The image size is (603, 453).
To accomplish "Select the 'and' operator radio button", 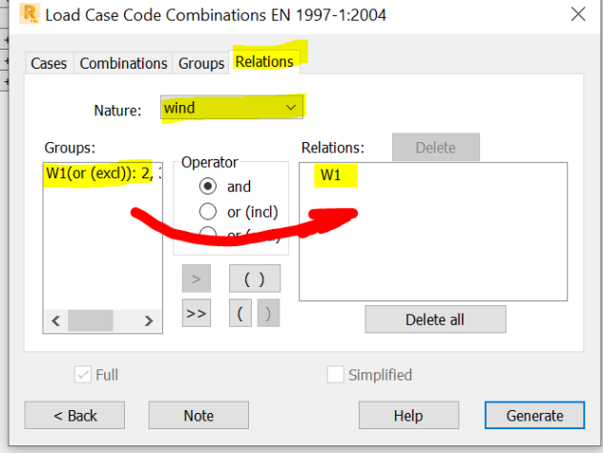I will click(x=208, y=187).
